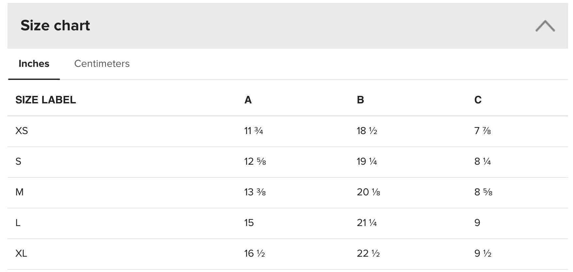
Task: Click the column A header
Action: tap(248, 100)
